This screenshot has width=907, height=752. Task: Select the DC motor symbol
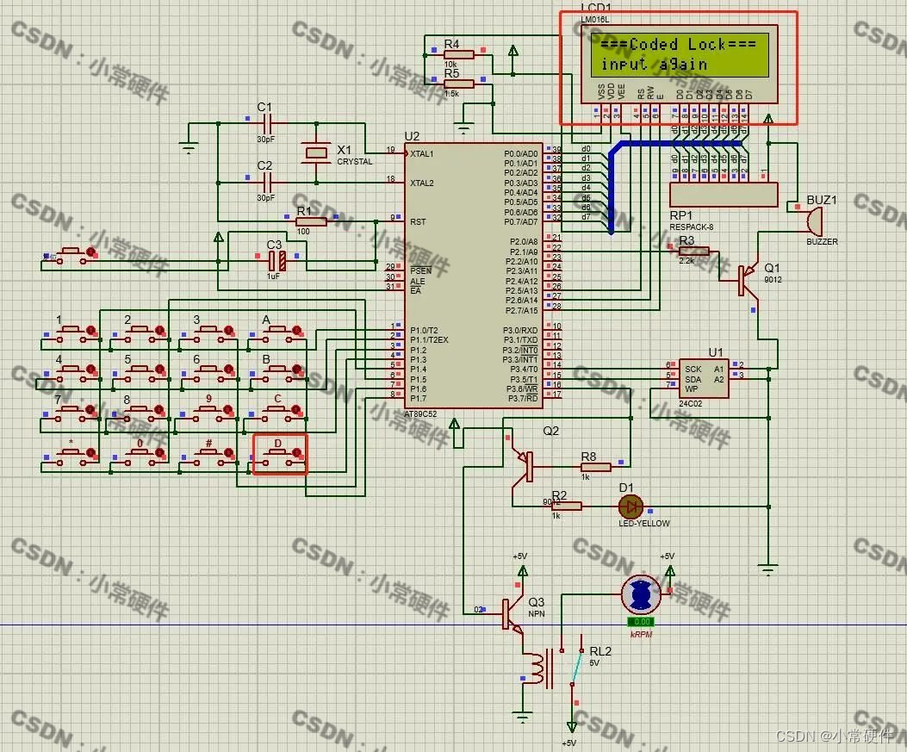pyautogui.click(x=640, y=594)
